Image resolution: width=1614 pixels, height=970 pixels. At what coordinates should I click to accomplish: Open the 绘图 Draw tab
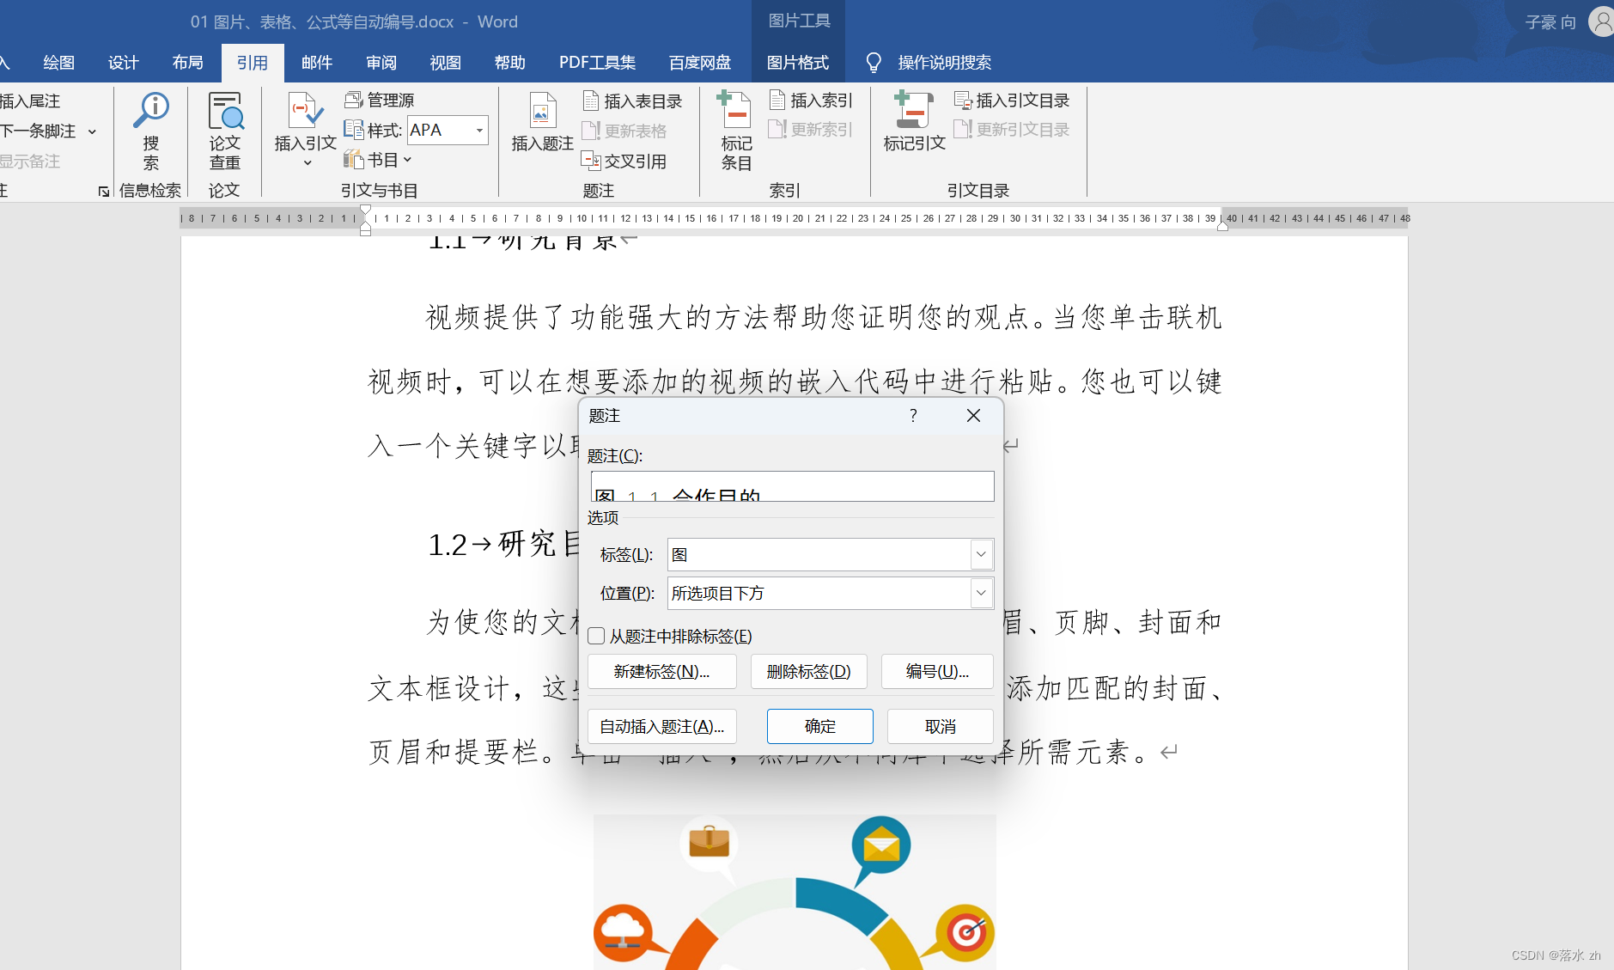click(58, 63)
